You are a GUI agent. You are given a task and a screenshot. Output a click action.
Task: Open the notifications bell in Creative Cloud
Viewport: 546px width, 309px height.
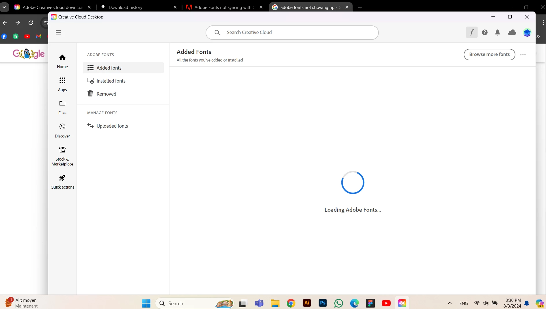click(497, 32)
